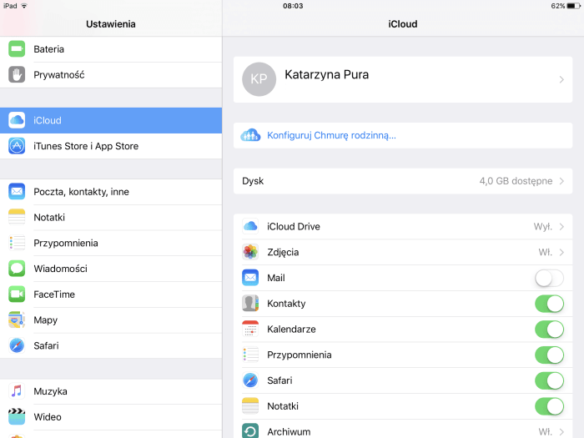Select Wiadomości in settings list

coord(111,269)
